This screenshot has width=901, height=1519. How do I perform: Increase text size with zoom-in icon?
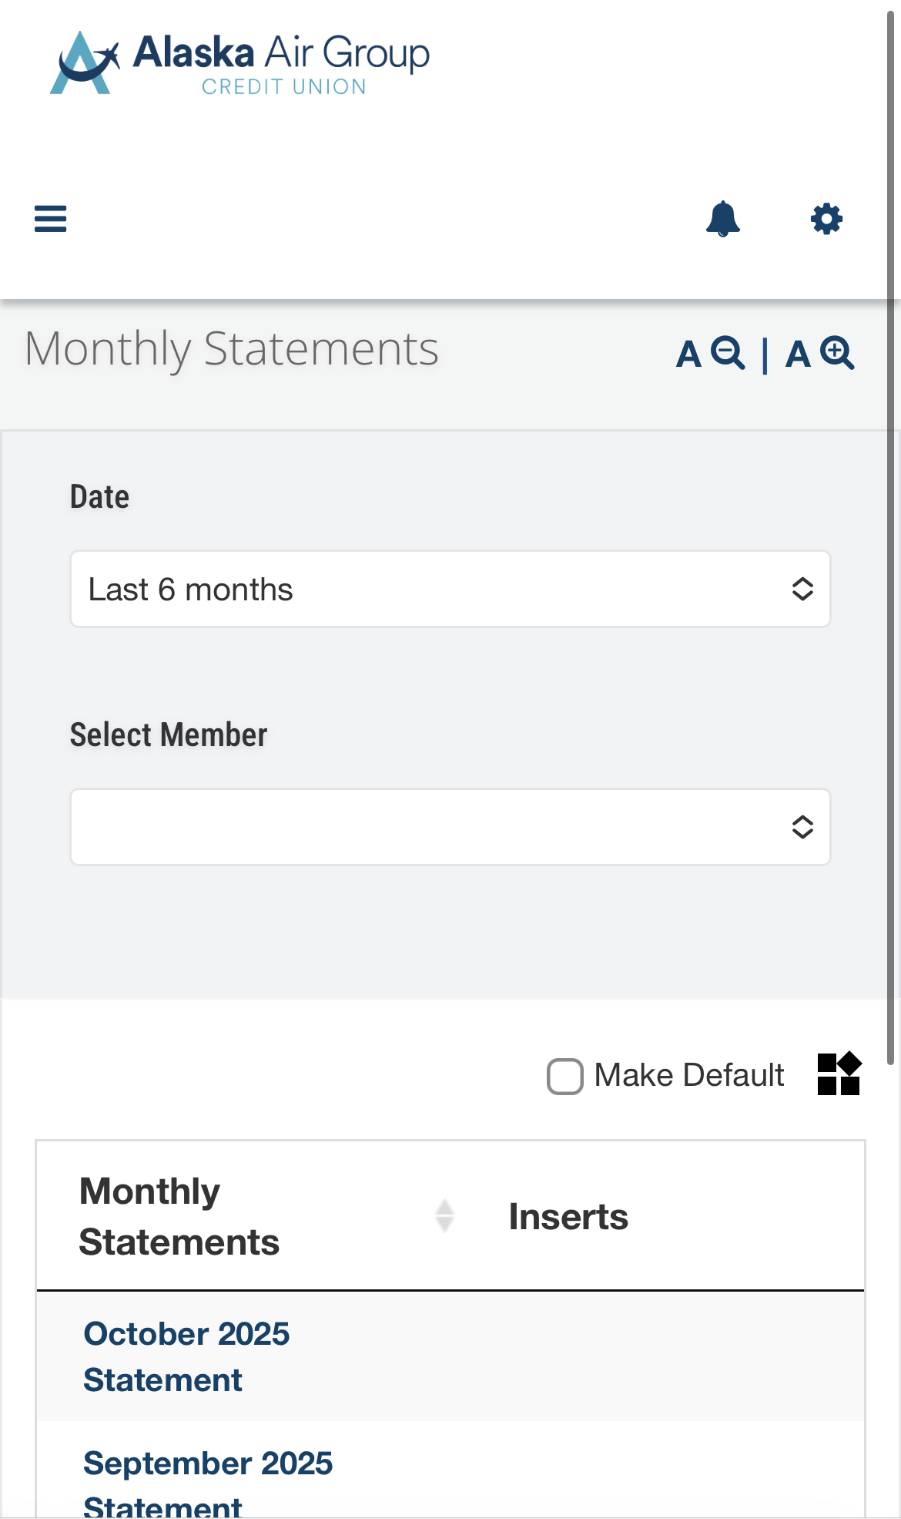click(x=820, y=354)
